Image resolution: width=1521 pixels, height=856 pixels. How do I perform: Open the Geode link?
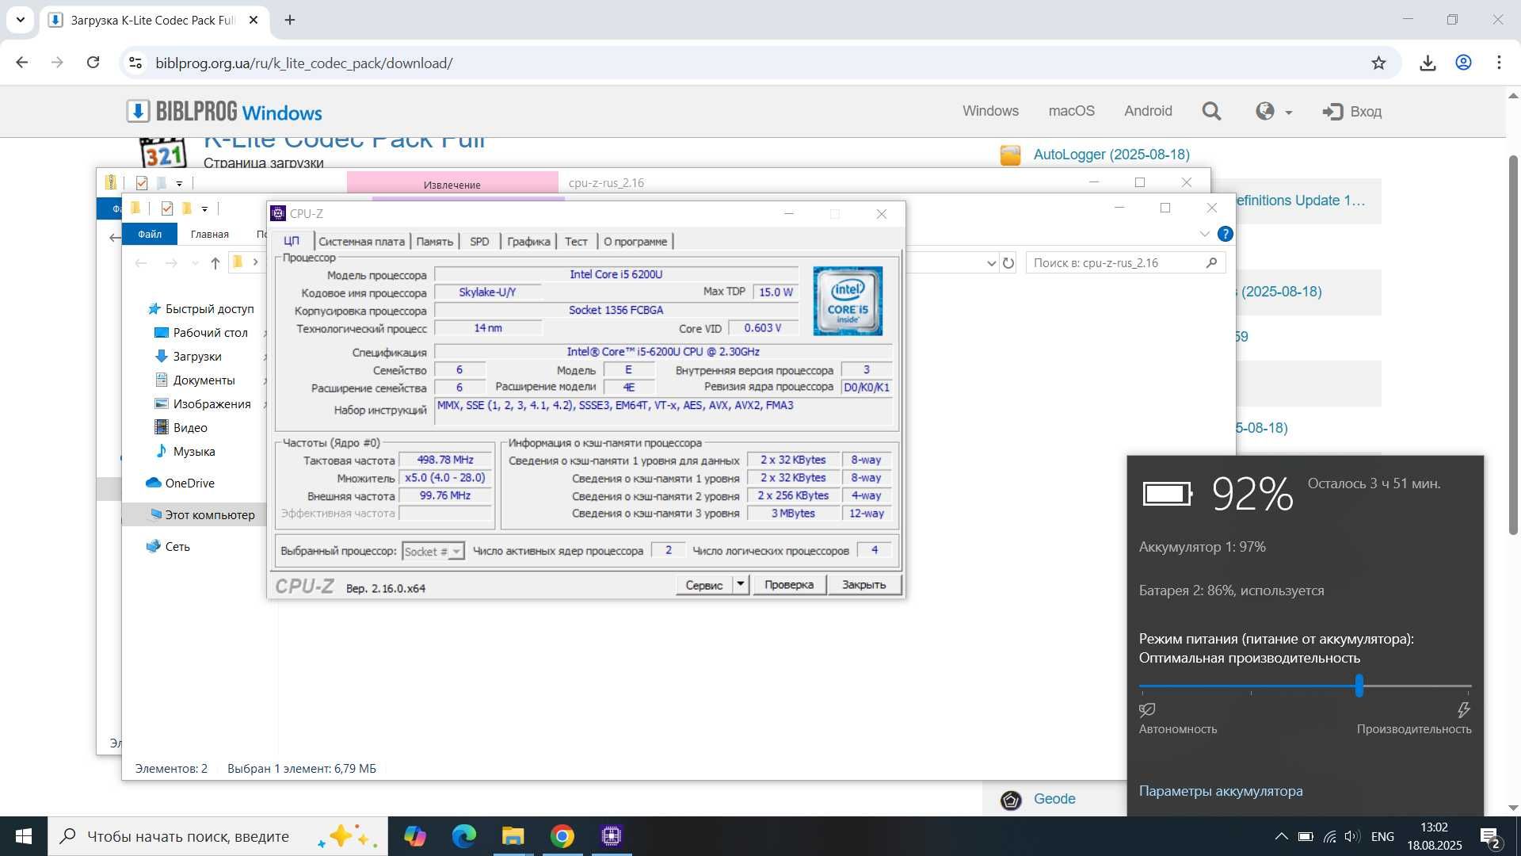point(1054,799)
